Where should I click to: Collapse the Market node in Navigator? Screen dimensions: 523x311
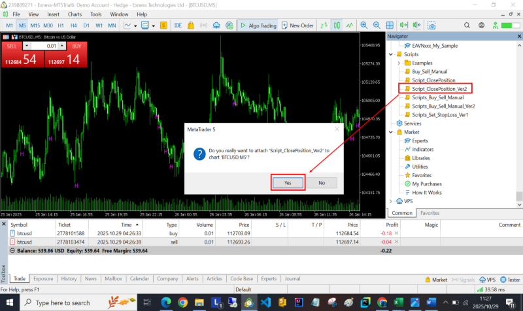391,132
